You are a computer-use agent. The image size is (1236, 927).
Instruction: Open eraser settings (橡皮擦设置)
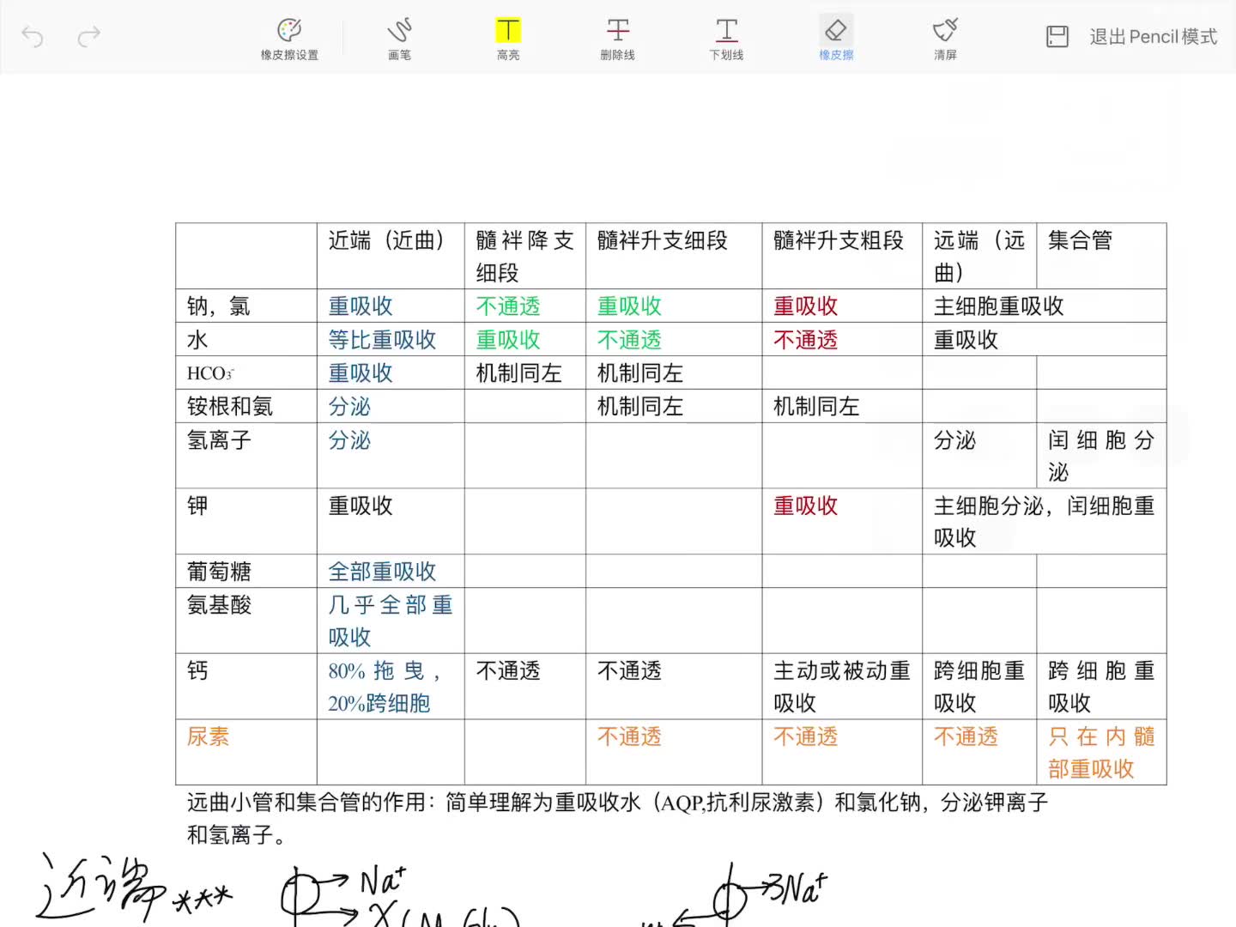tap(289, 39)
